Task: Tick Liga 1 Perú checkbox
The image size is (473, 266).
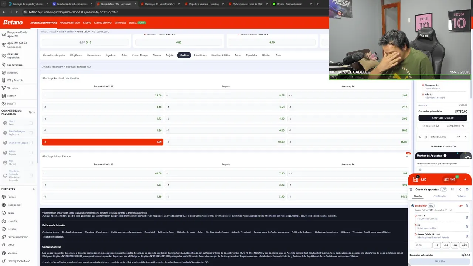Action: pos(31,123)
